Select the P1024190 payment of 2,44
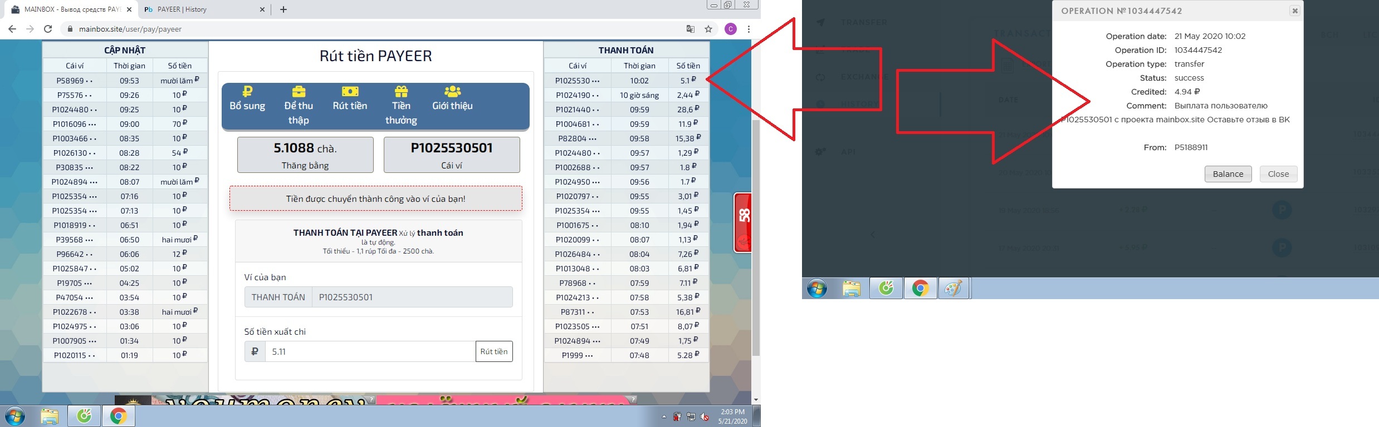This screenshot has width=1379, height=427. (x=627, y=95)
